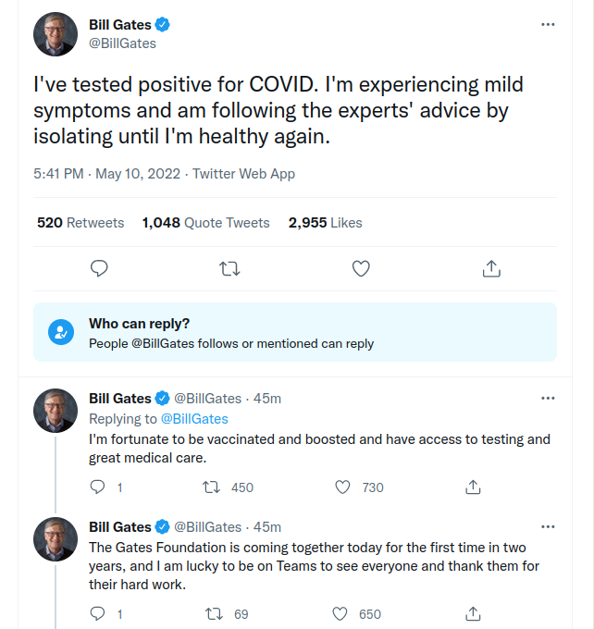Reply to the vaccinated and boosted tweet

coord(98,487)
